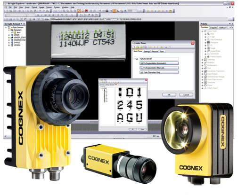Click Train Characters Only button
Image resolution: width=238 pixels, height=195 pixels.
coord(159,72)
